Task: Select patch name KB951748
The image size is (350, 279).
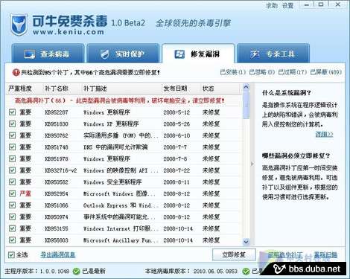Action: coord(57,147)
